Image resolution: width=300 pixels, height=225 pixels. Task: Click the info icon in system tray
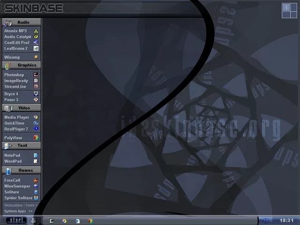pos(266,221)
